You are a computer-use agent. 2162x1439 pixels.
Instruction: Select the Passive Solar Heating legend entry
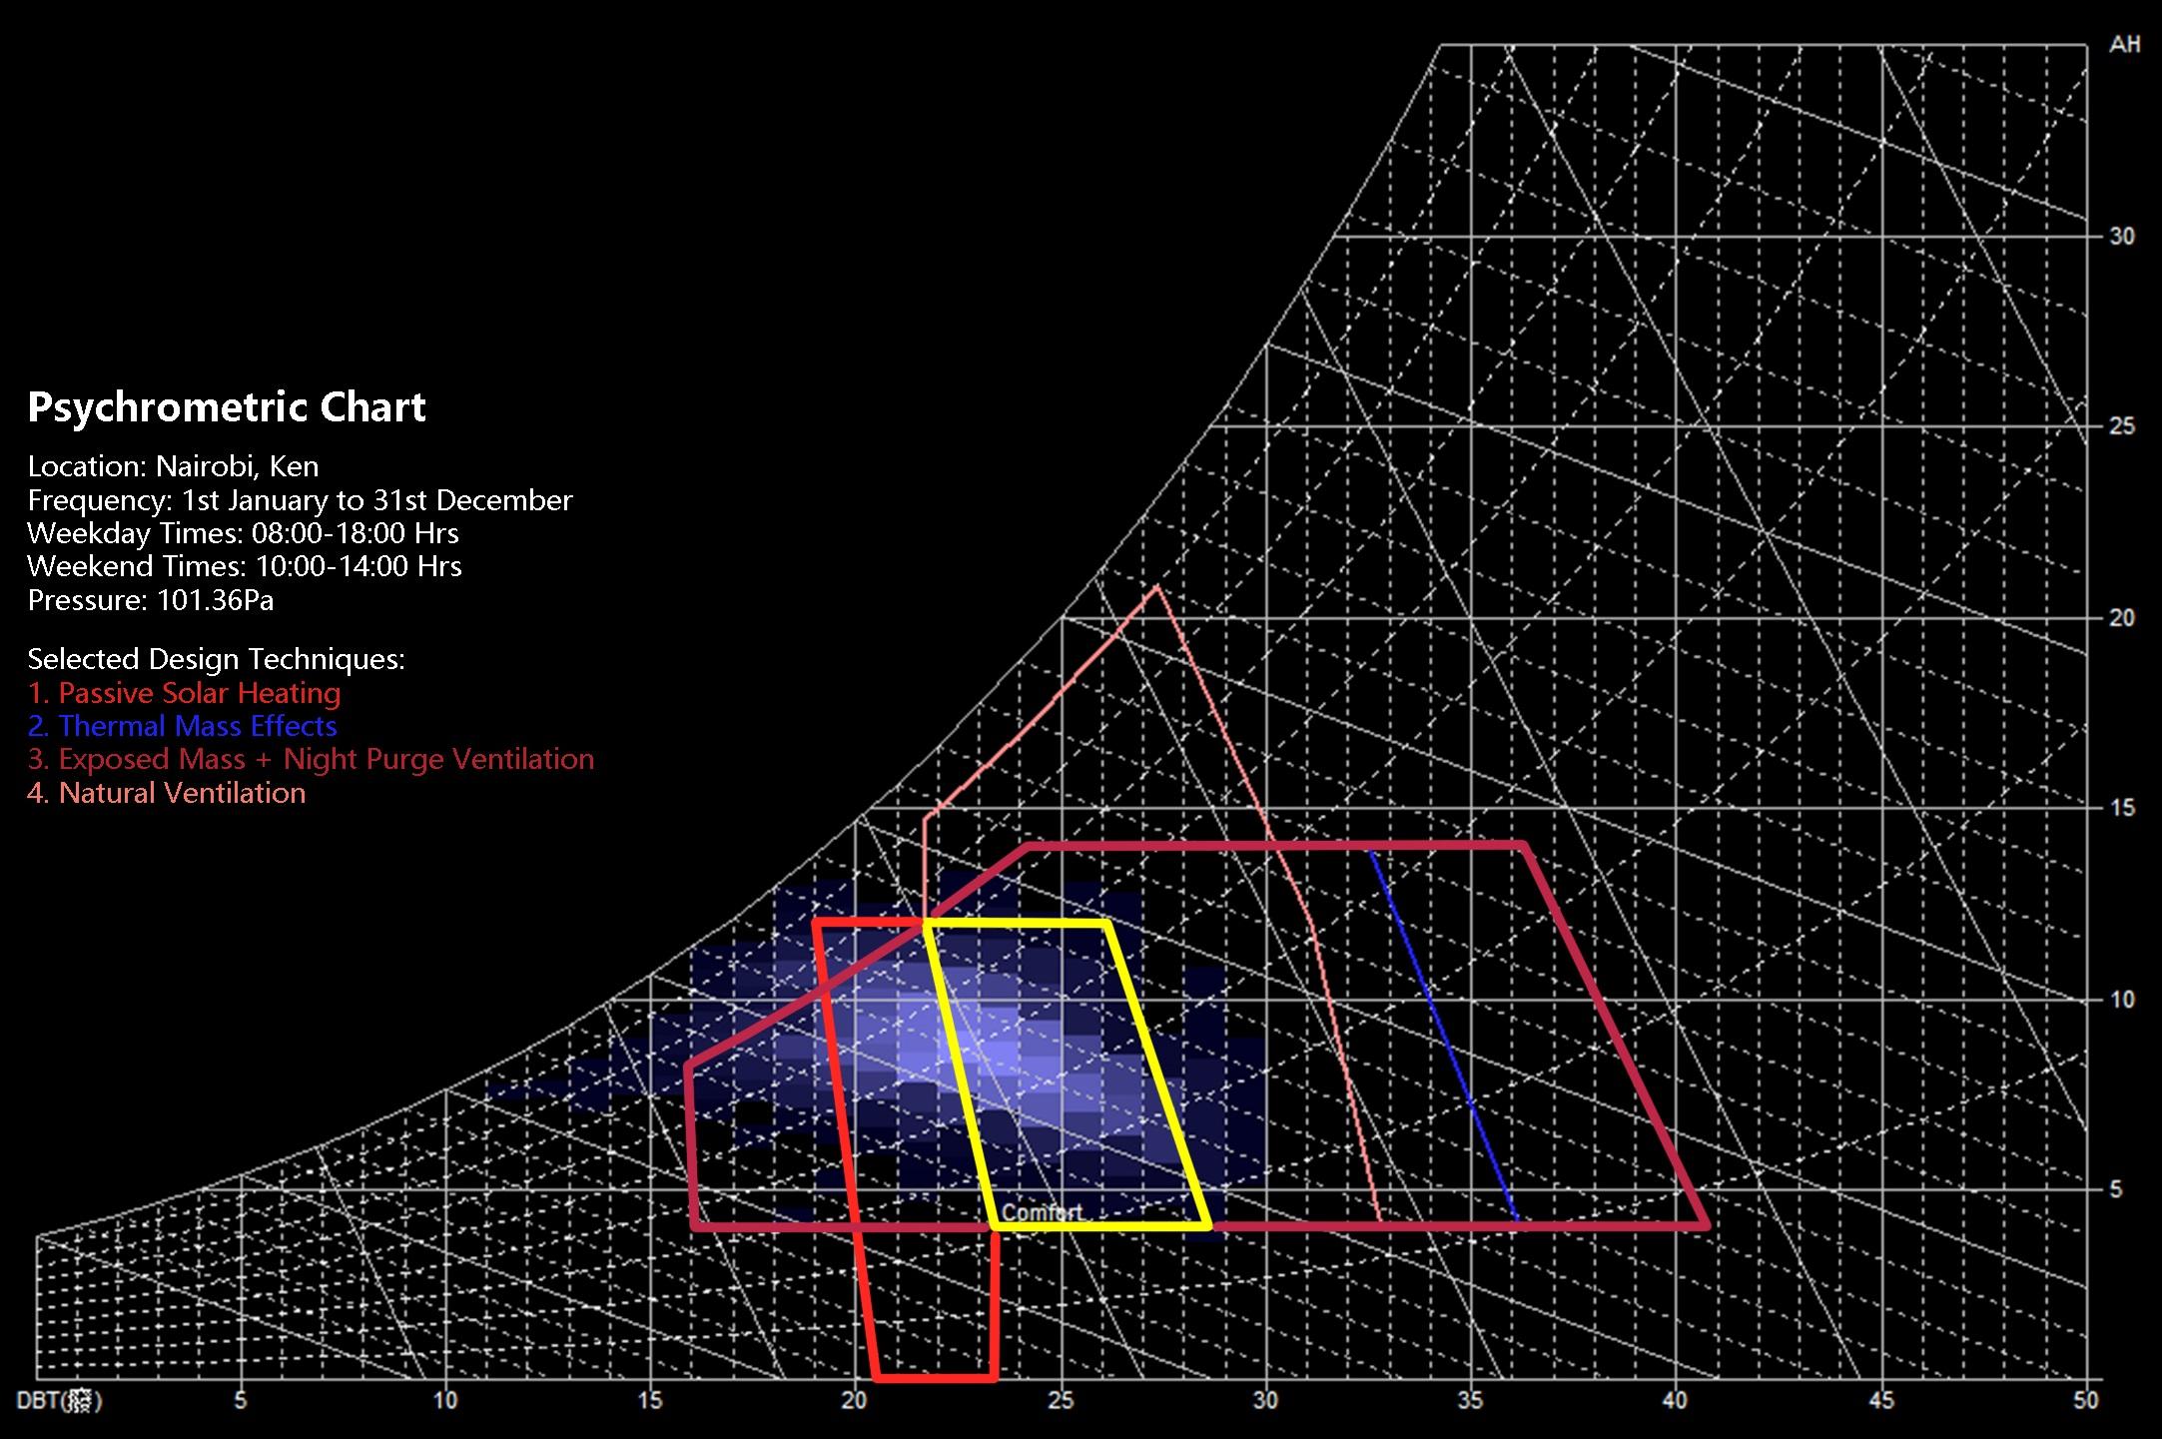coord(184,693)
